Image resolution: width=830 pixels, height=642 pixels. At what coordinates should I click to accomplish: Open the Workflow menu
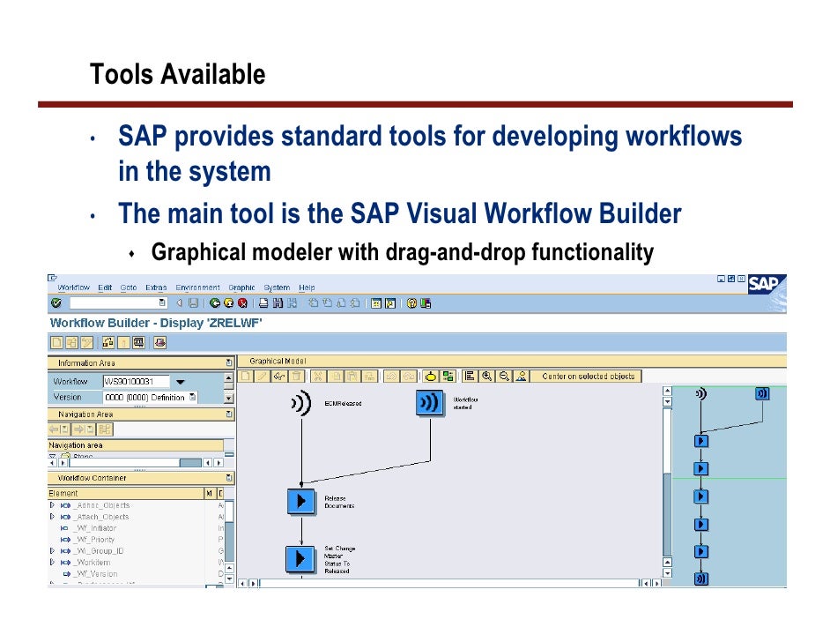pos(74,287)
